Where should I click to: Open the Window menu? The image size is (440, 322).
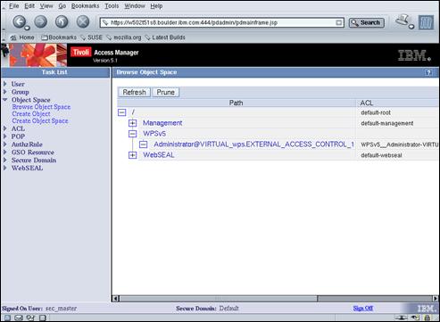click(x=135, y=6)
